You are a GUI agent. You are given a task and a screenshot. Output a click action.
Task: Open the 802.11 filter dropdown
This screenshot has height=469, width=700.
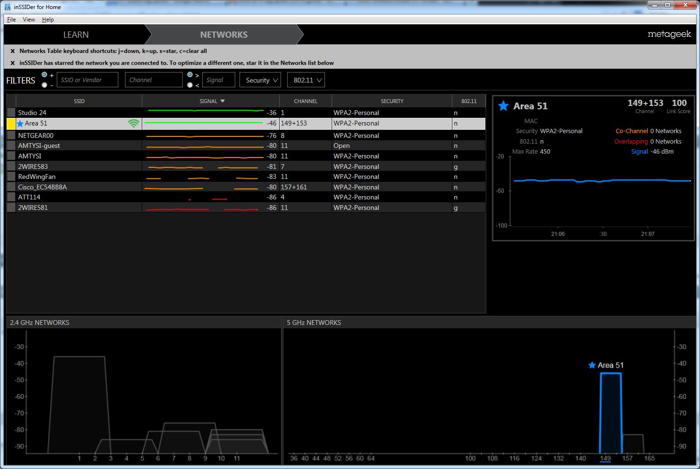[306, 80]
